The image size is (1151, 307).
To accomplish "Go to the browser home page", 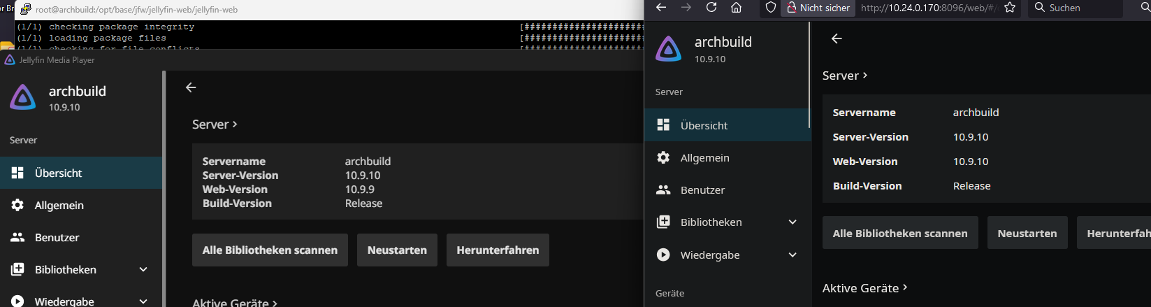I will click(x=736, y=8).
